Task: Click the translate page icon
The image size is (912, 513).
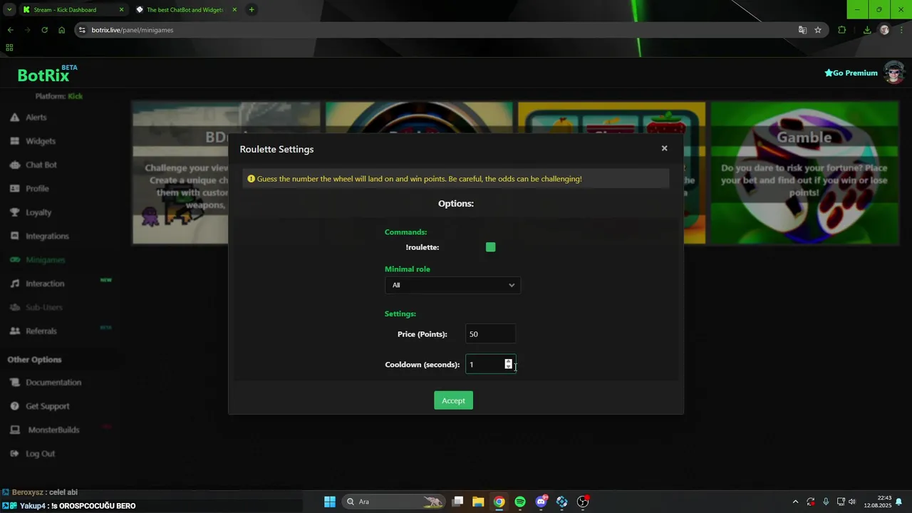Action: pos(802,30)
